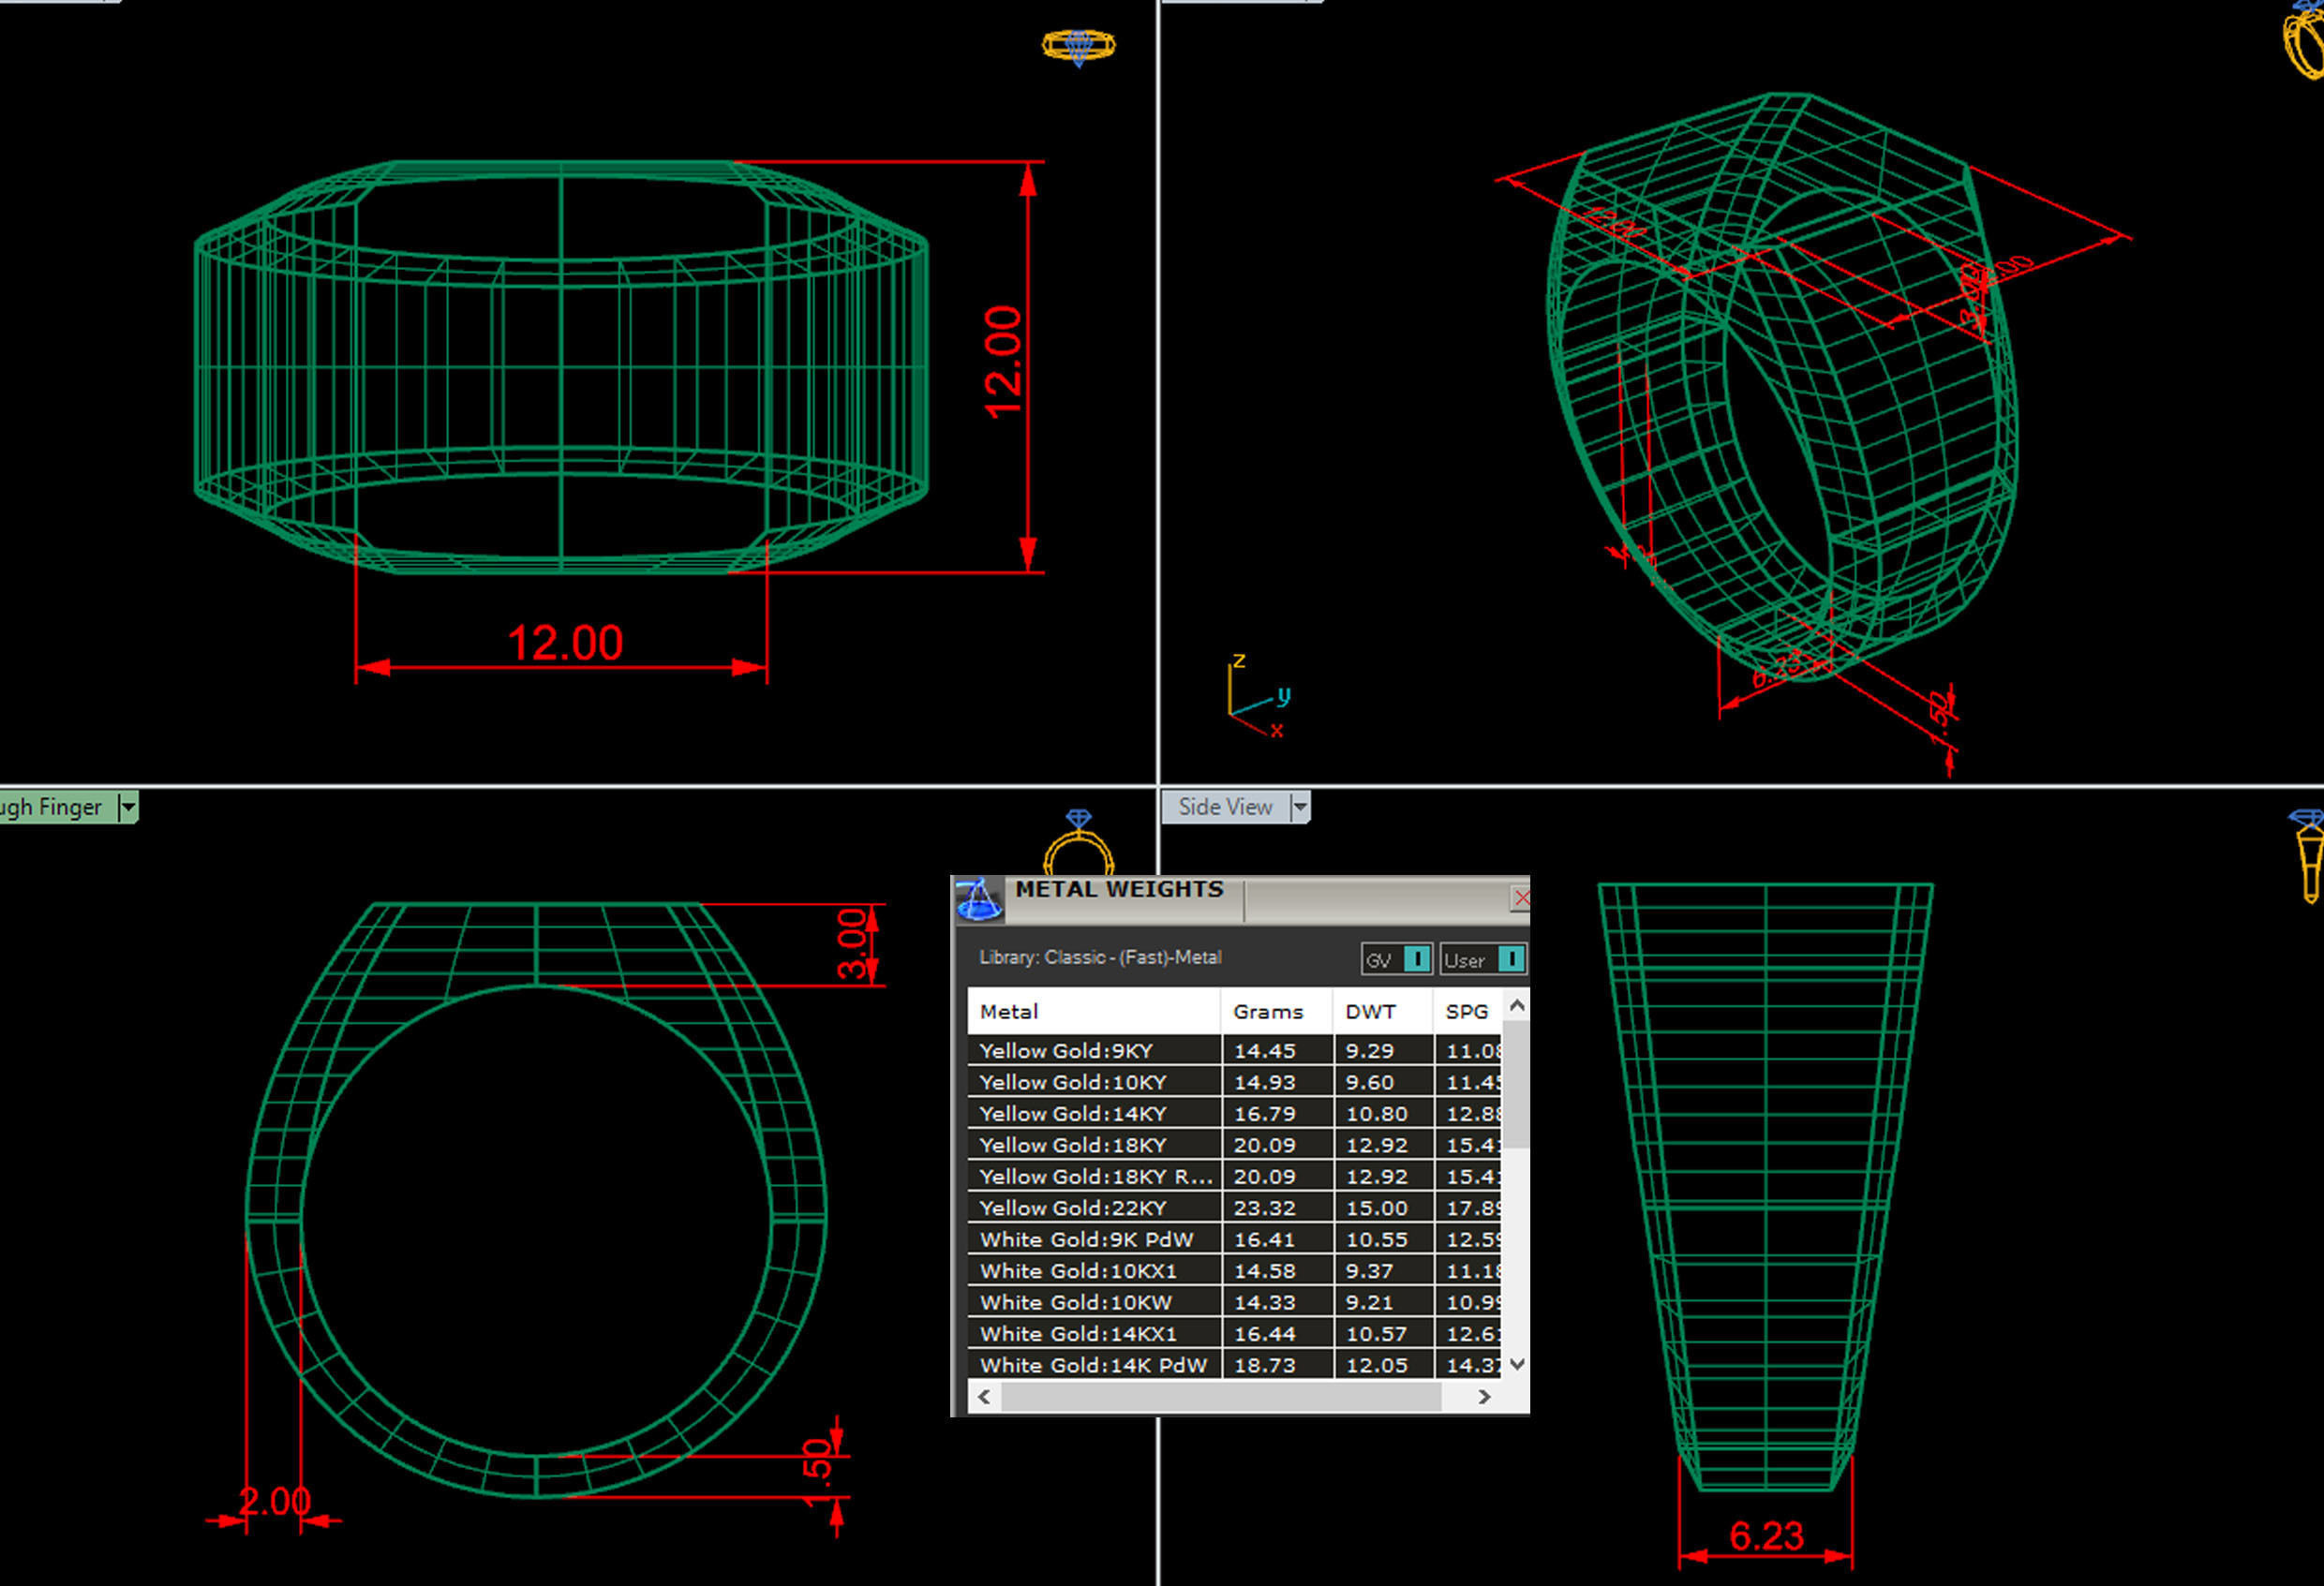Sort by the Metal column header
The height and width of the screenshot is (1586, 2324).
[x=1094, y=1012]
